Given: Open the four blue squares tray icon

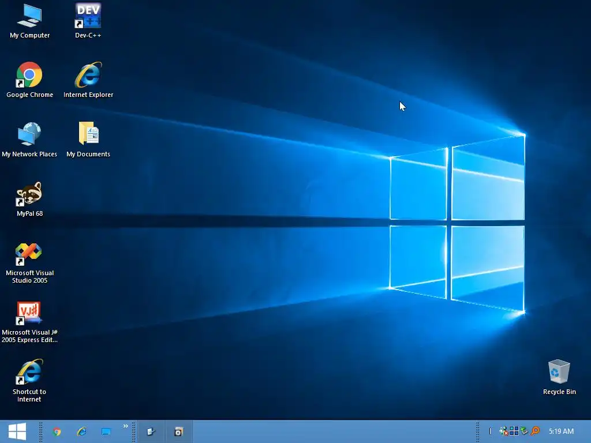Looking at the screenshot, I should 514,431.
